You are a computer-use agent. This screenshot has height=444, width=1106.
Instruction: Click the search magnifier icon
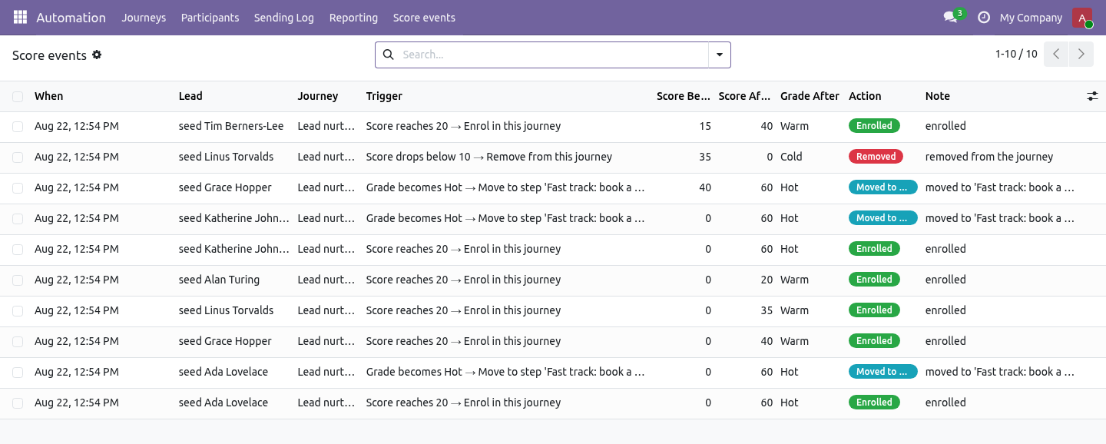[388, 55]
